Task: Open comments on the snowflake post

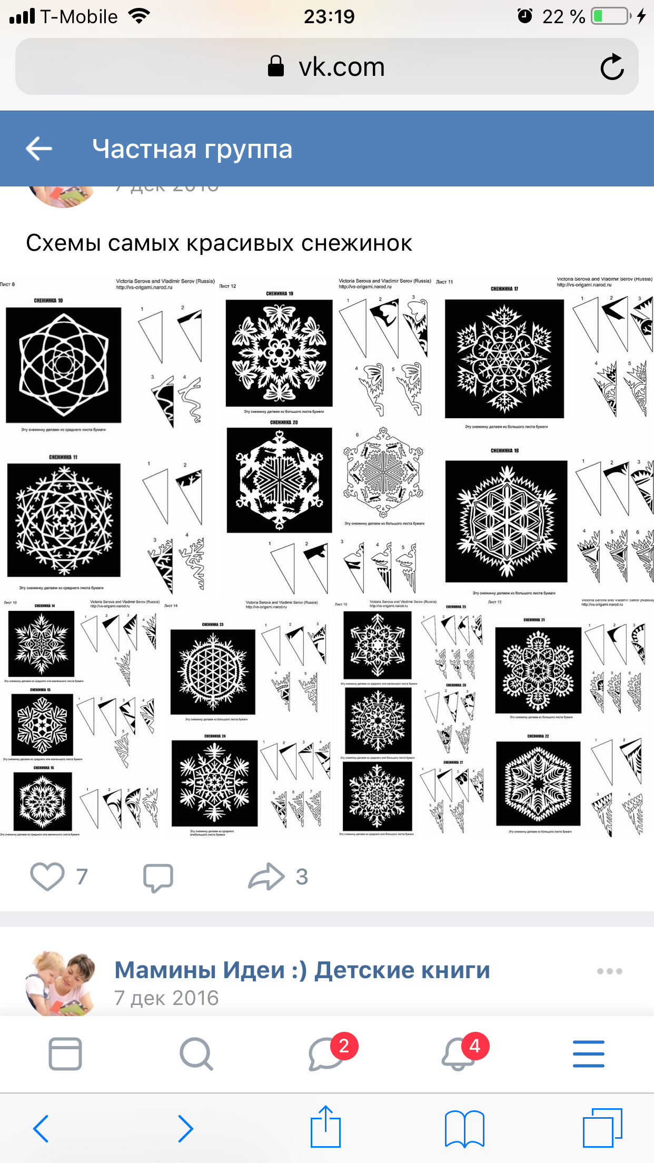Action: [x=158, y=878]
